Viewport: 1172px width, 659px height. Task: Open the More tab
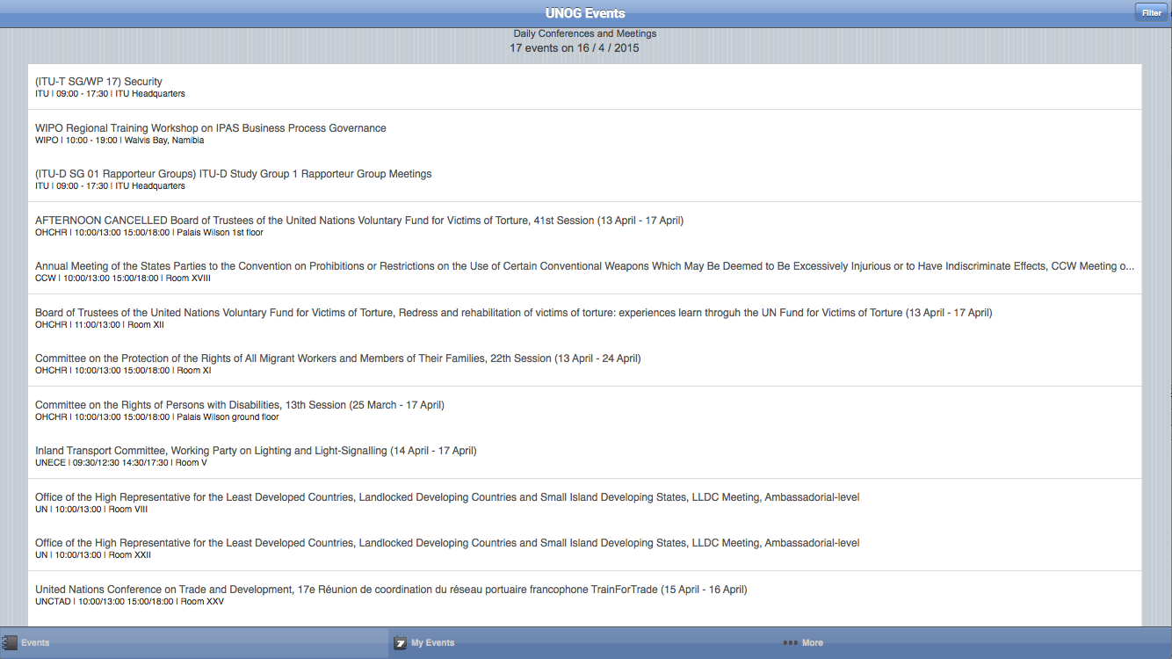point(813,642)
